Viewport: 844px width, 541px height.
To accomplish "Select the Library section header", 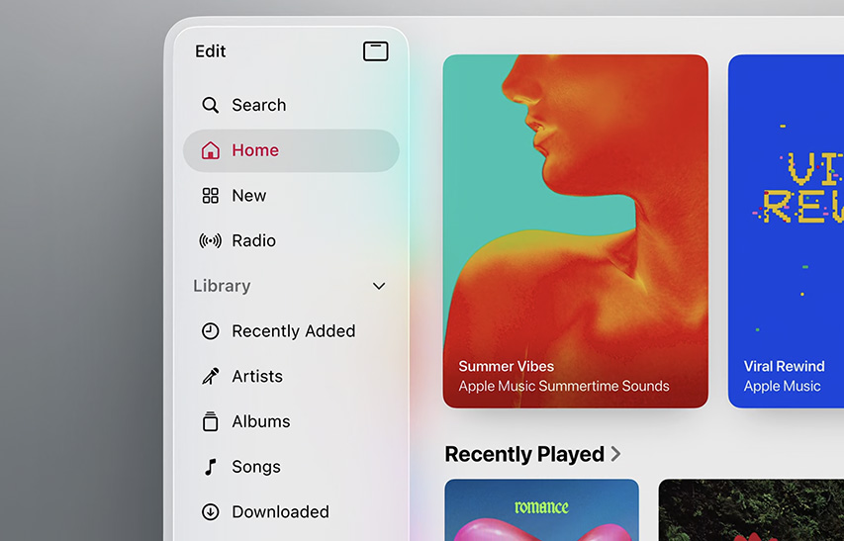I will (222, 286).
